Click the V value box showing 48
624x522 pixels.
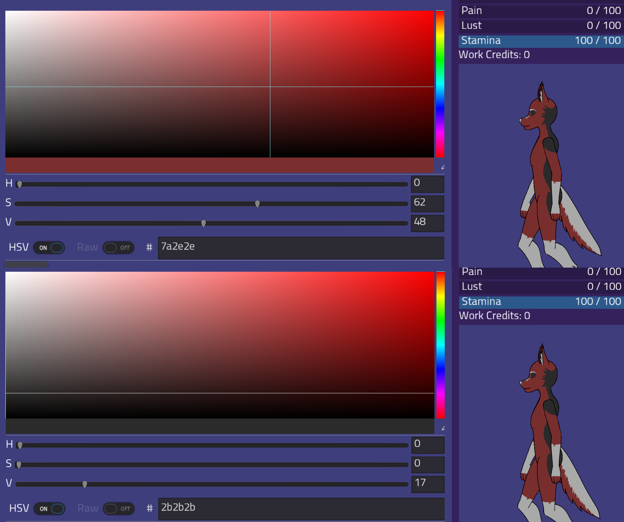pyautogui.click(x=427, y=223)
